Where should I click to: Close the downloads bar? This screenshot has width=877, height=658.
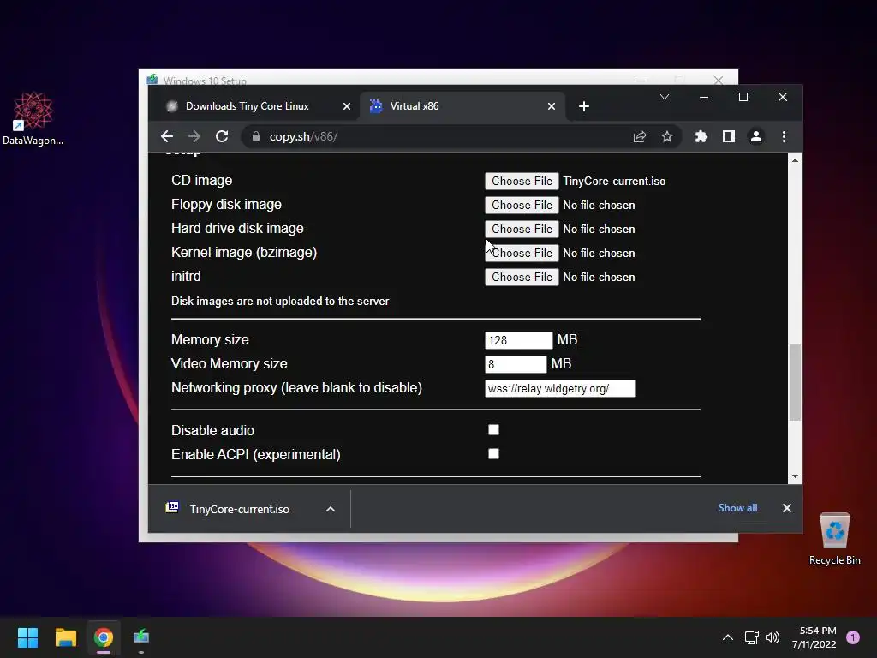787,508
